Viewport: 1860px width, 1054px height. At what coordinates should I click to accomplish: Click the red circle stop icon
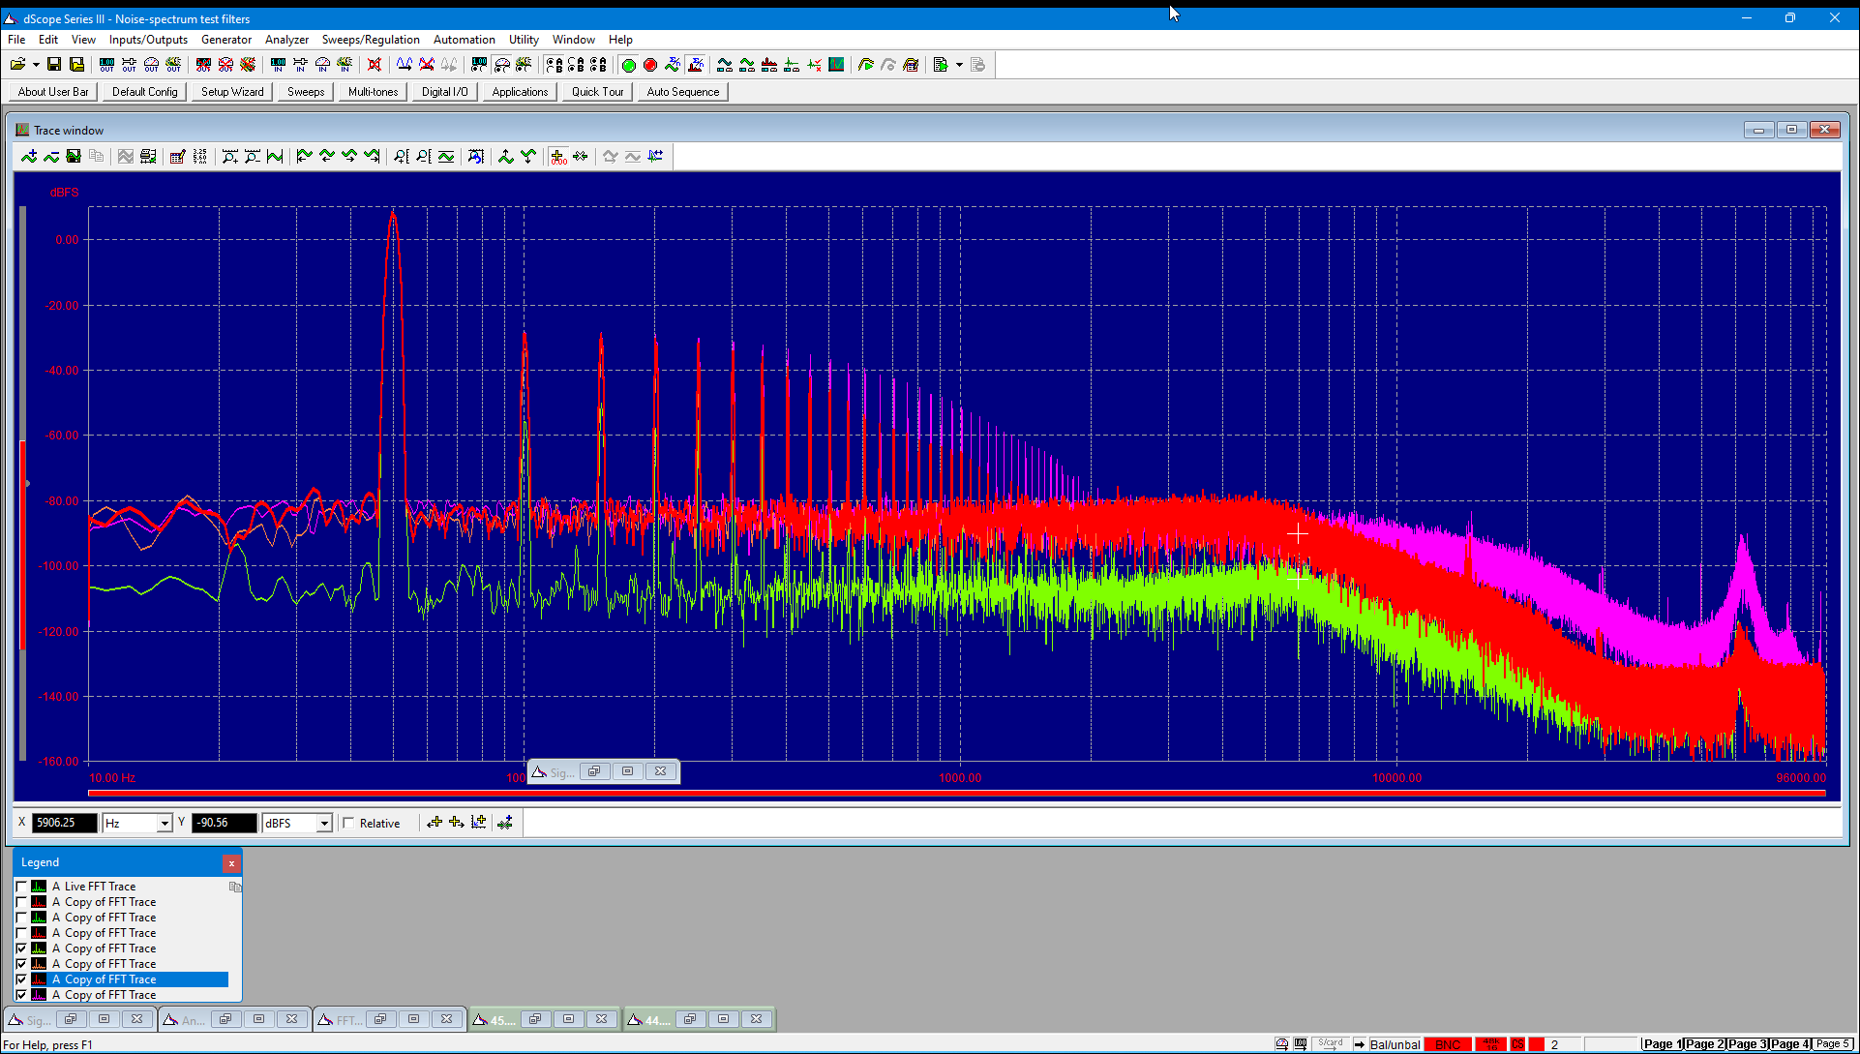(650, 65)
